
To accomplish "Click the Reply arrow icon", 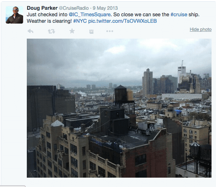I will (30, 31).
